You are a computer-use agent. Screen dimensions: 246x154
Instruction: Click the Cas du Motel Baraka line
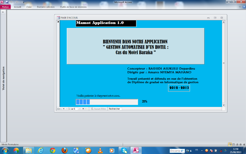pyautogui.click(x=136, y=52)
